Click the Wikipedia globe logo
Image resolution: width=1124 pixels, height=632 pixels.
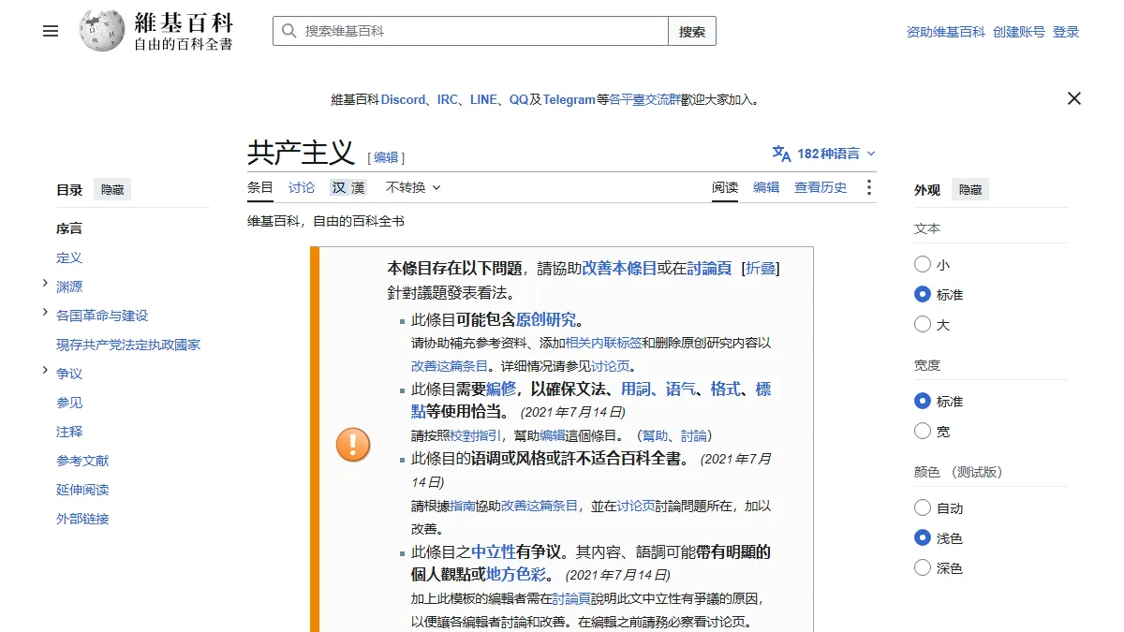102,31
